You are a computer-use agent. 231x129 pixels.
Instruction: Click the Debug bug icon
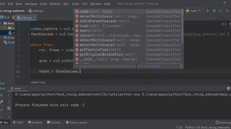tap(214, 11)
